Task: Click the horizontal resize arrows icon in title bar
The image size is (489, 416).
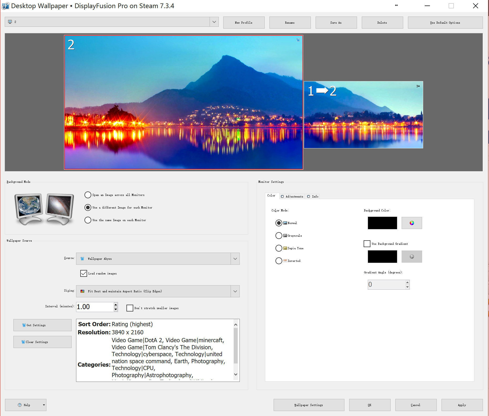Action: tap(396, 6)
